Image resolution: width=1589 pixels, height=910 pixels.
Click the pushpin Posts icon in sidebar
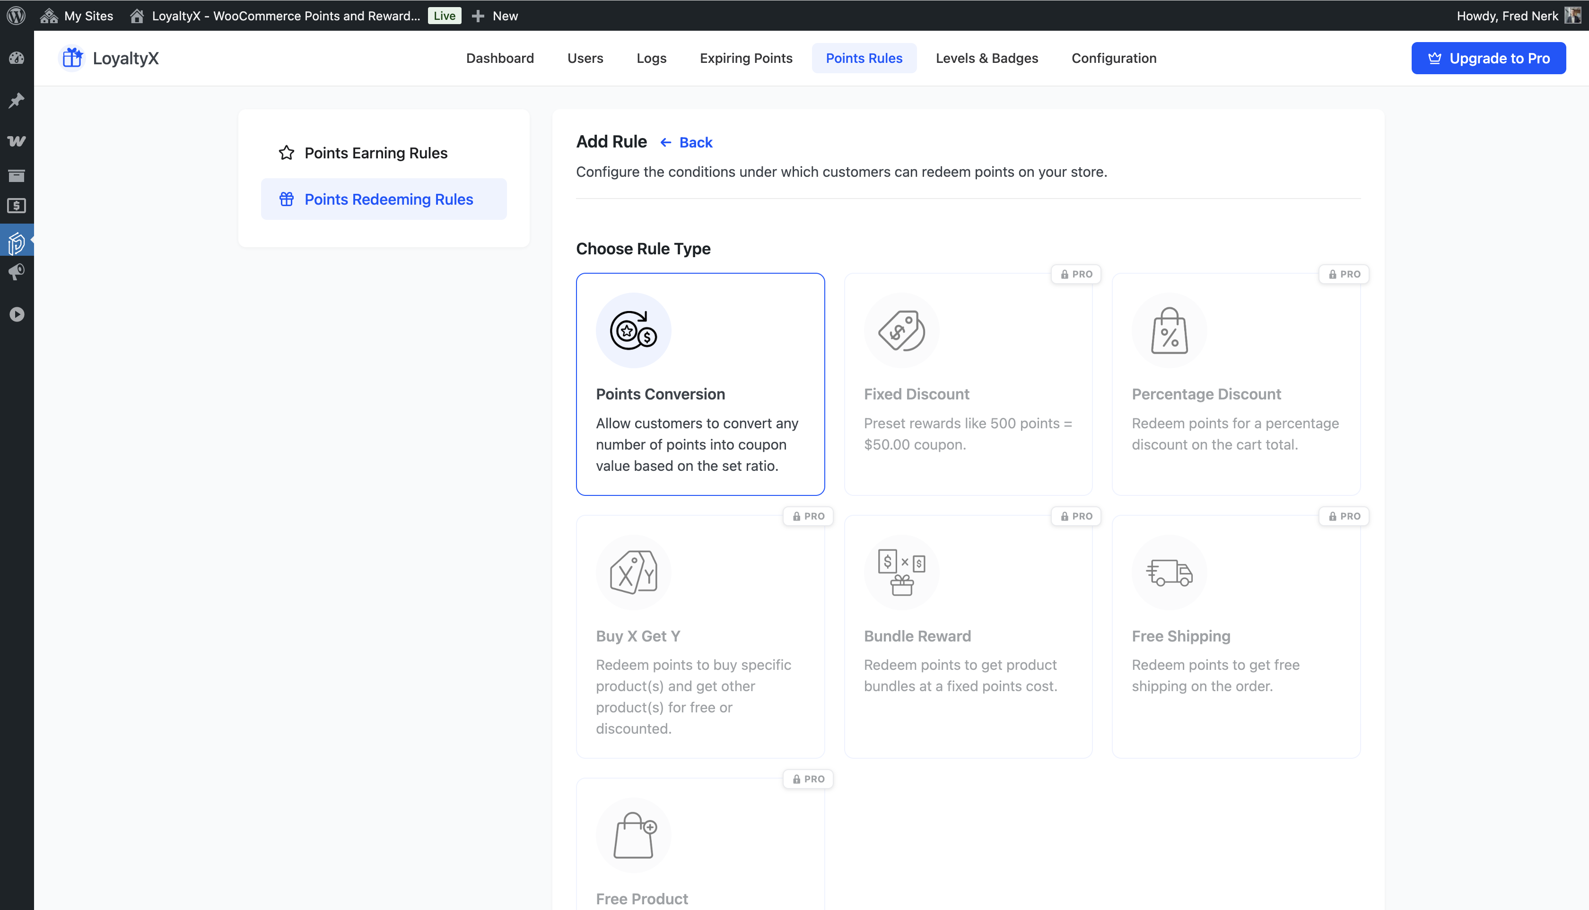pyautogui.click(x=16, y=100)
